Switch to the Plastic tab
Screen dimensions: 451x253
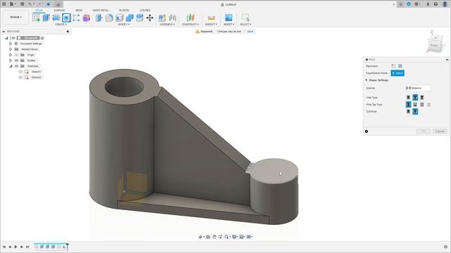(124, 11)
